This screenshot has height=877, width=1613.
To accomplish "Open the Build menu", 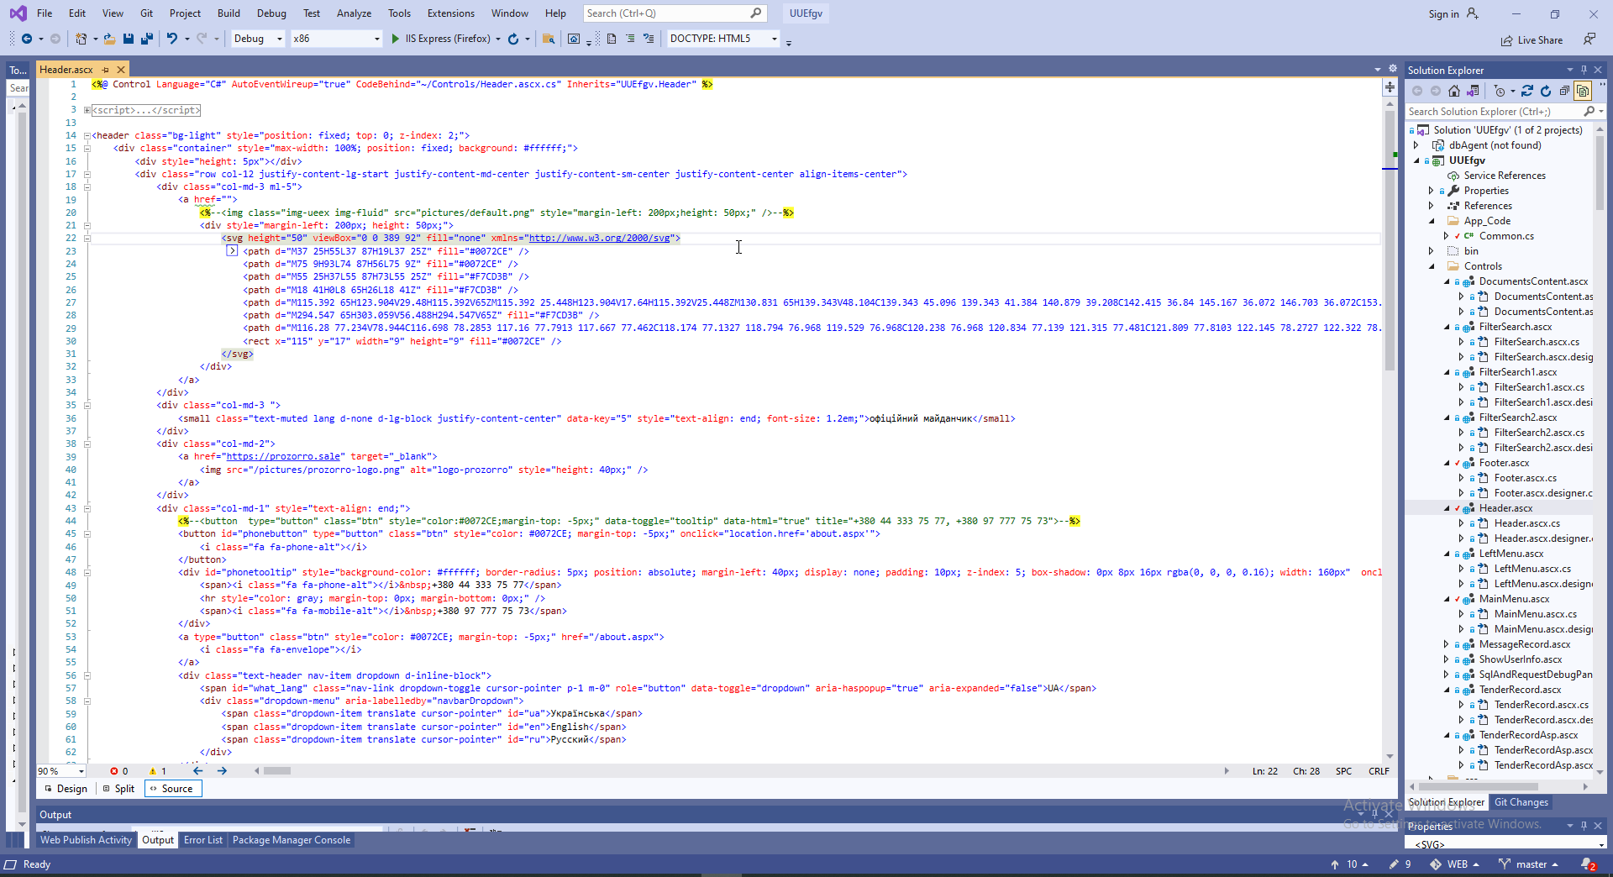I will (229, 13).
